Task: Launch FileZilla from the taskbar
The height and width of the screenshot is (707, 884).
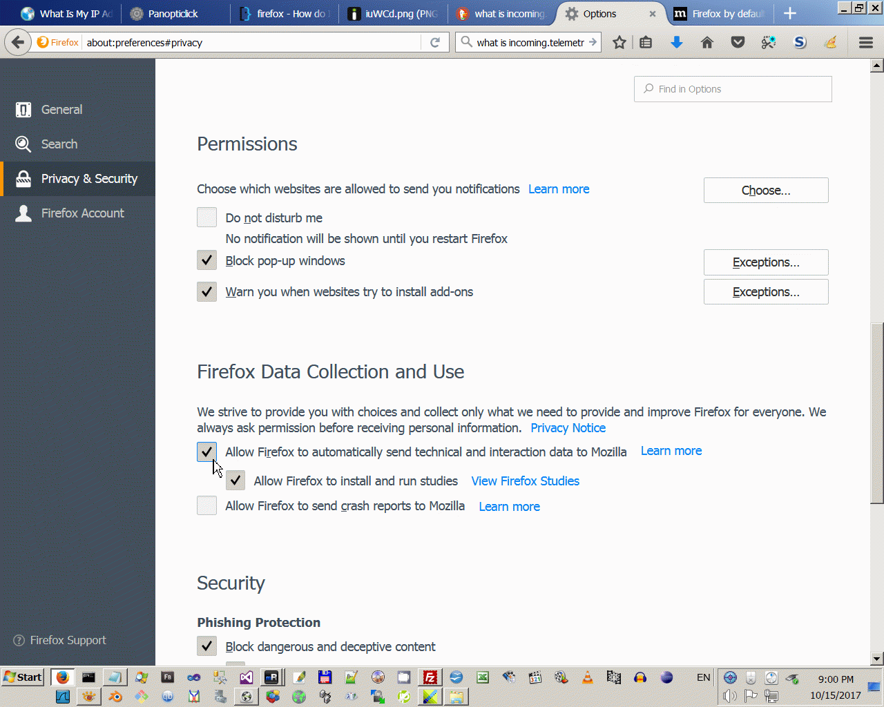Action: coord(430,677)
